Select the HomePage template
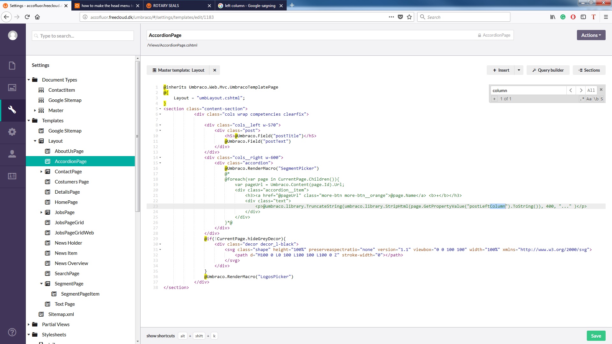612x344 pixels. click(66, 202)
